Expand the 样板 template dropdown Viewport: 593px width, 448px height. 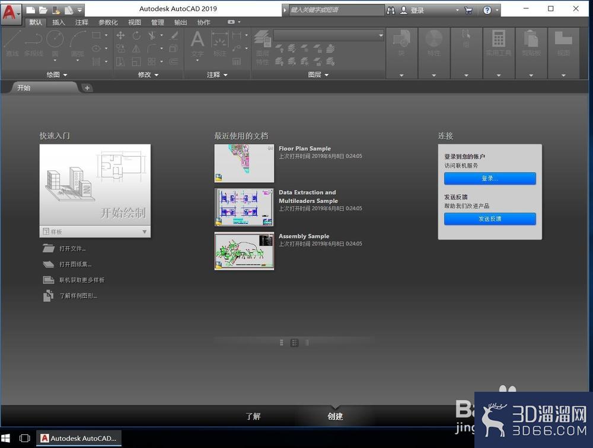[x=145, y=232]
